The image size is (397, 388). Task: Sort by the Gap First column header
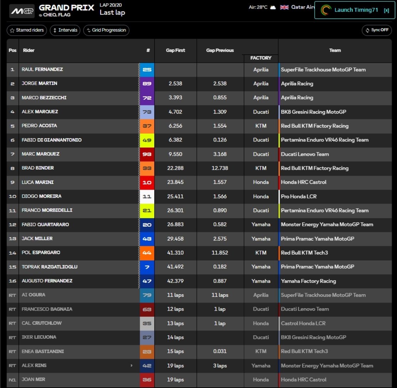coord(175,50)
